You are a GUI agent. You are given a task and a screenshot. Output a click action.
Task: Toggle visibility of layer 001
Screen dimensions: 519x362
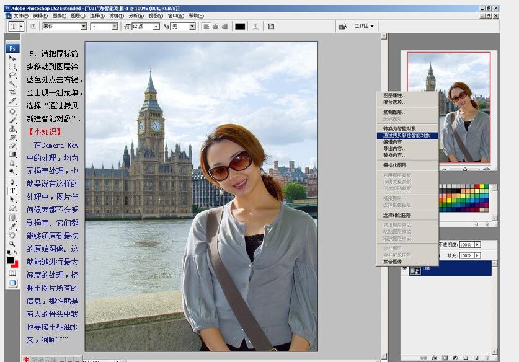403,269
